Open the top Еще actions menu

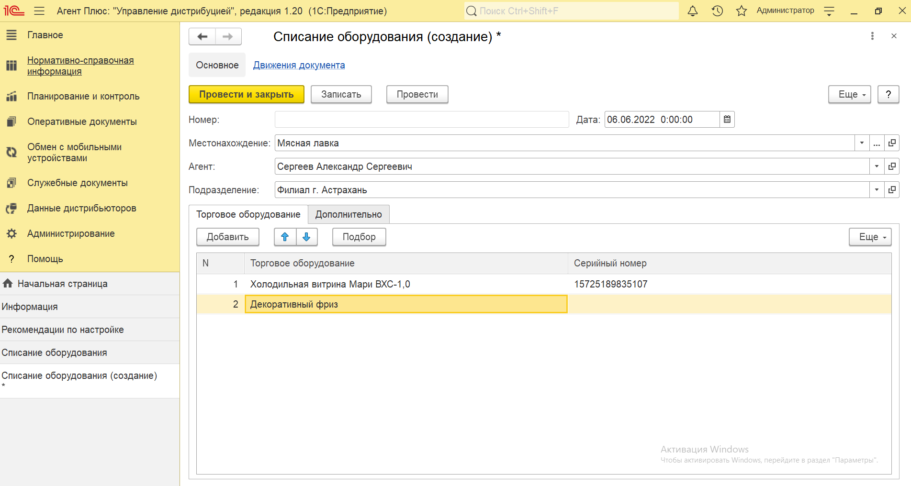coord(849,95)
